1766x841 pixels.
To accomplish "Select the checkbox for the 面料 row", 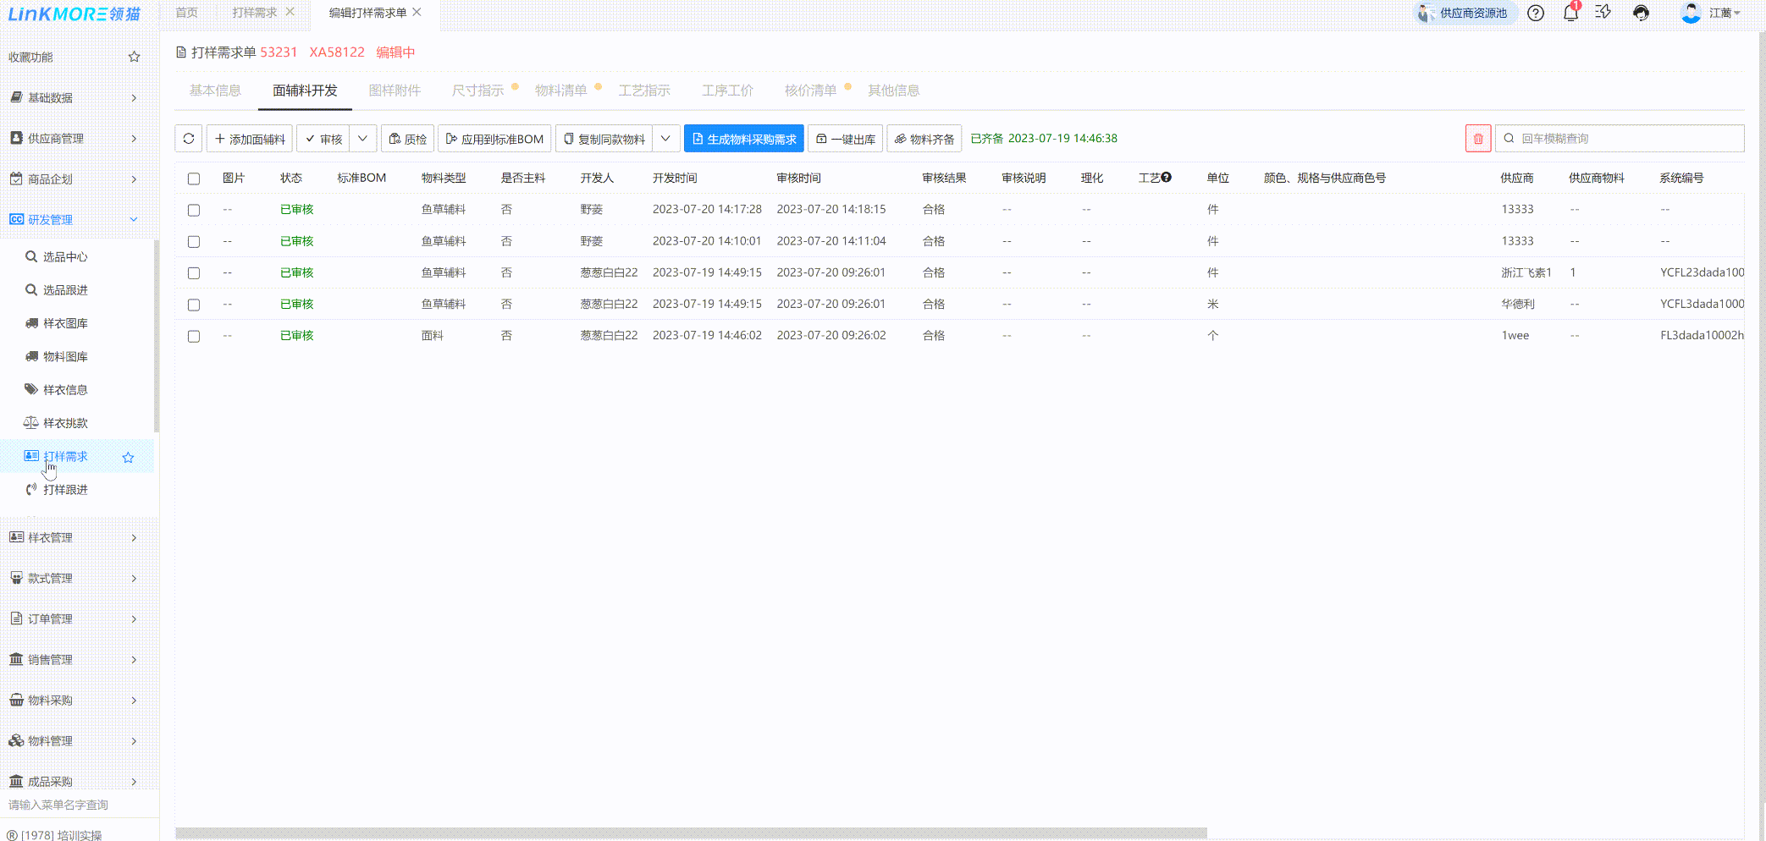I will point(194,336).
